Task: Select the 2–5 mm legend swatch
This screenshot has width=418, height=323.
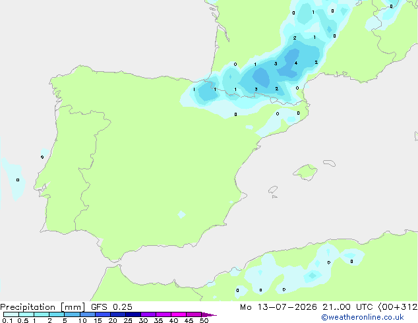Action: (57, 314)
